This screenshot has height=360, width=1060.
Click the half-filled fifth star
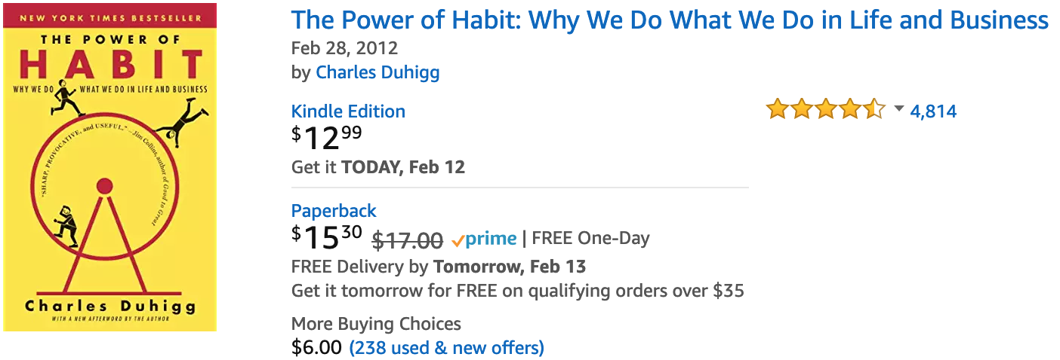click(x=874, y=110)
